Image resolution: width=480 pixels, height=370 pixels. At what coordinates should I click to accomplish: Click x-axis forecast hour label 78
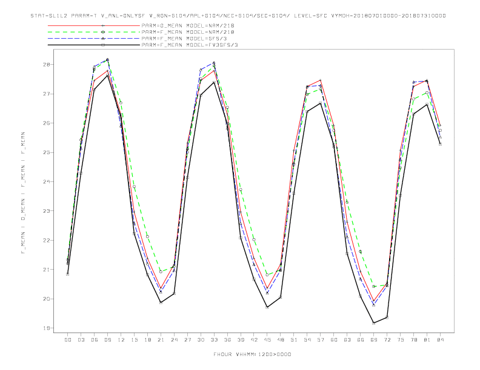(414, 340)
